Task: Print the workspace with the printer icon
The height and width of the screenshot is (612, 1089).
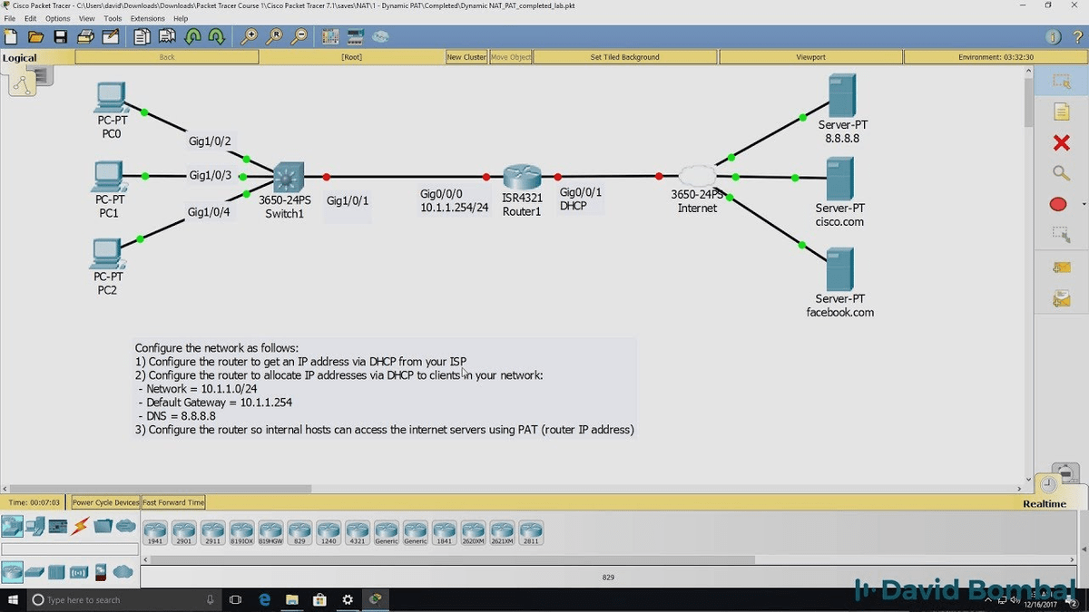Action: (x=85, y=37)
